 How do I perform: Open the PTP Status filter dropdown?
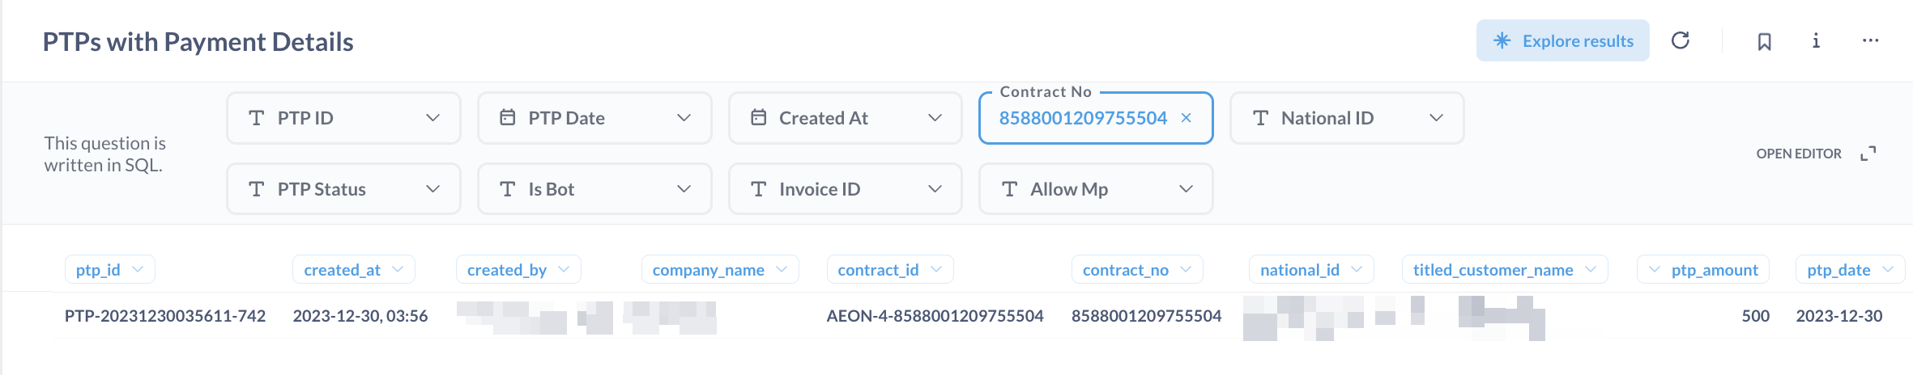pyautogui.click(x=343, y=189)
